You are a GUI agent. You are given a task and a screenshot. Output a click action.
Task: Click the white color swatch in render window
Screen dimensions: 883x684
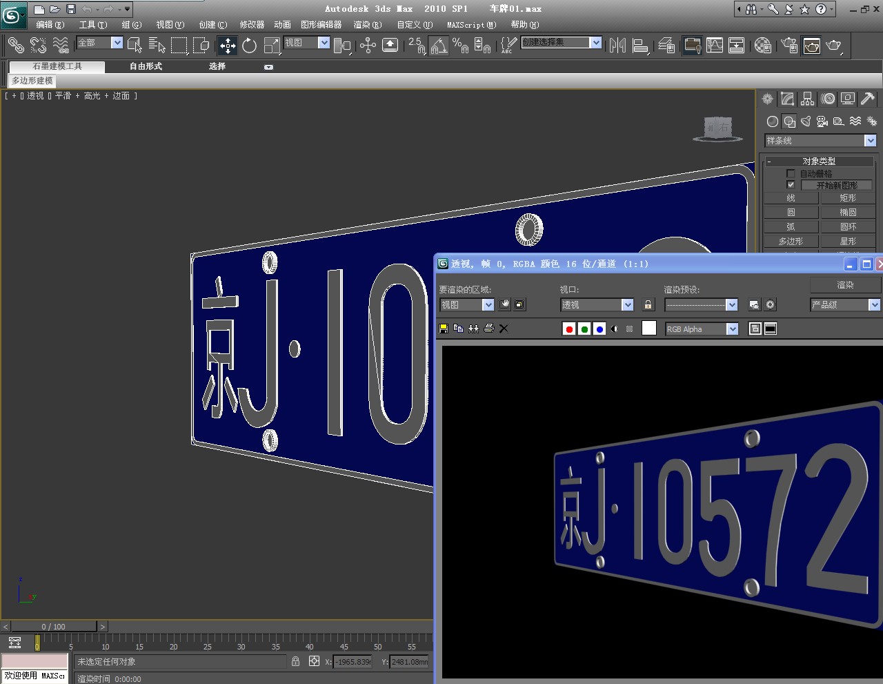tap(648, 329)
